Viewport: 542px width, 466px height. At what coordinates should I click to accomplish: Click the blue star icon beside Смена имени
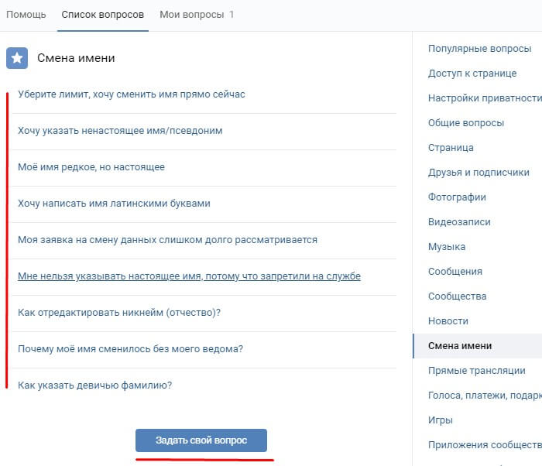click(17, 58)
